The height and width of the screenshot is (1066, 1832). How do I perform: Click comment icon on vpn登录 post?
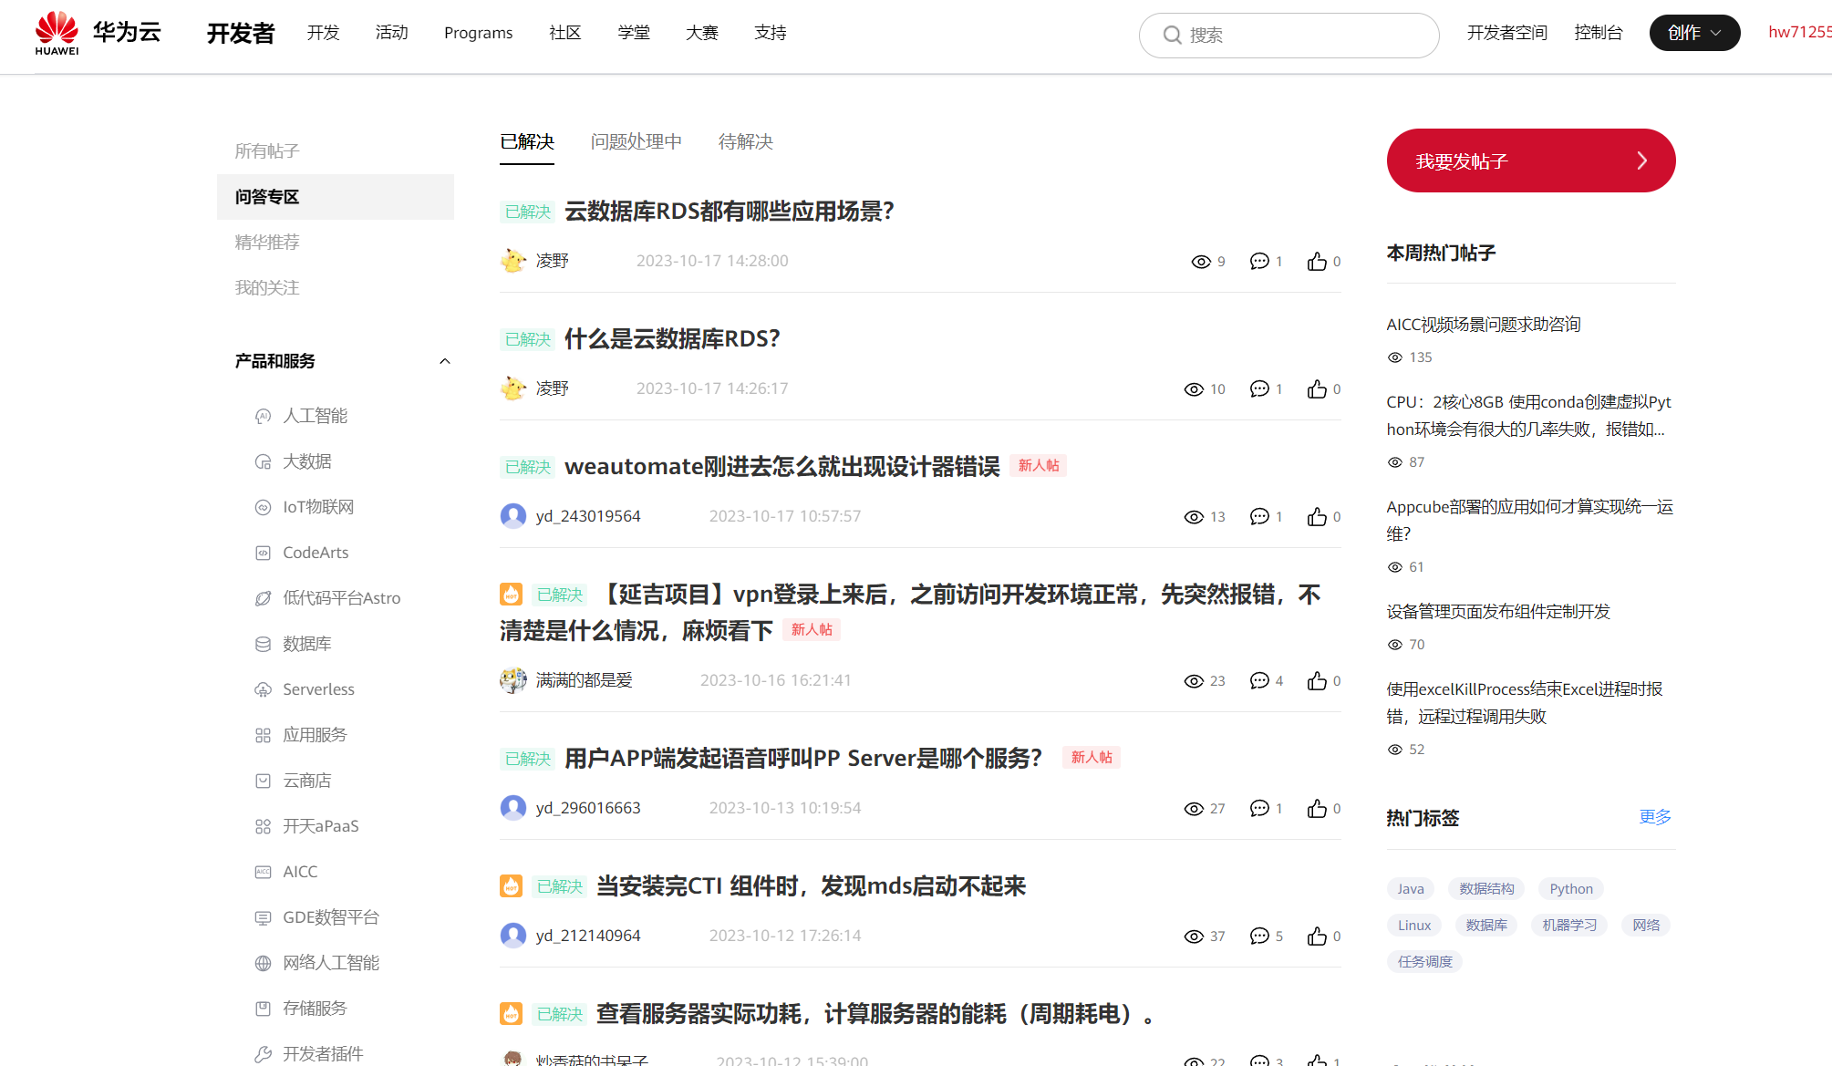click(x=1259, y=680)
